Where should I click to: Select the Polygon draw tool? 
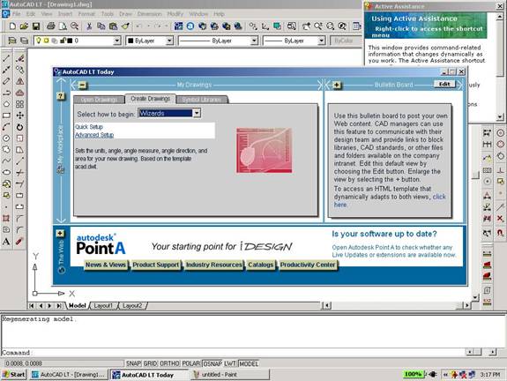[x=6, y=104]
